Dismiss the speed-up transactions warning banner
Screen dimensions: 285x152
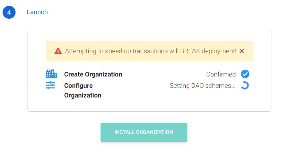[x=242, y=51]
